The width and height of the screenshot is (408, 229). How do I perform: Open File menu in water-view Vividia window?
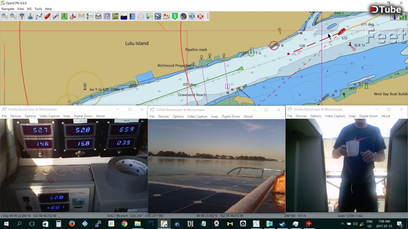(152, 116)
